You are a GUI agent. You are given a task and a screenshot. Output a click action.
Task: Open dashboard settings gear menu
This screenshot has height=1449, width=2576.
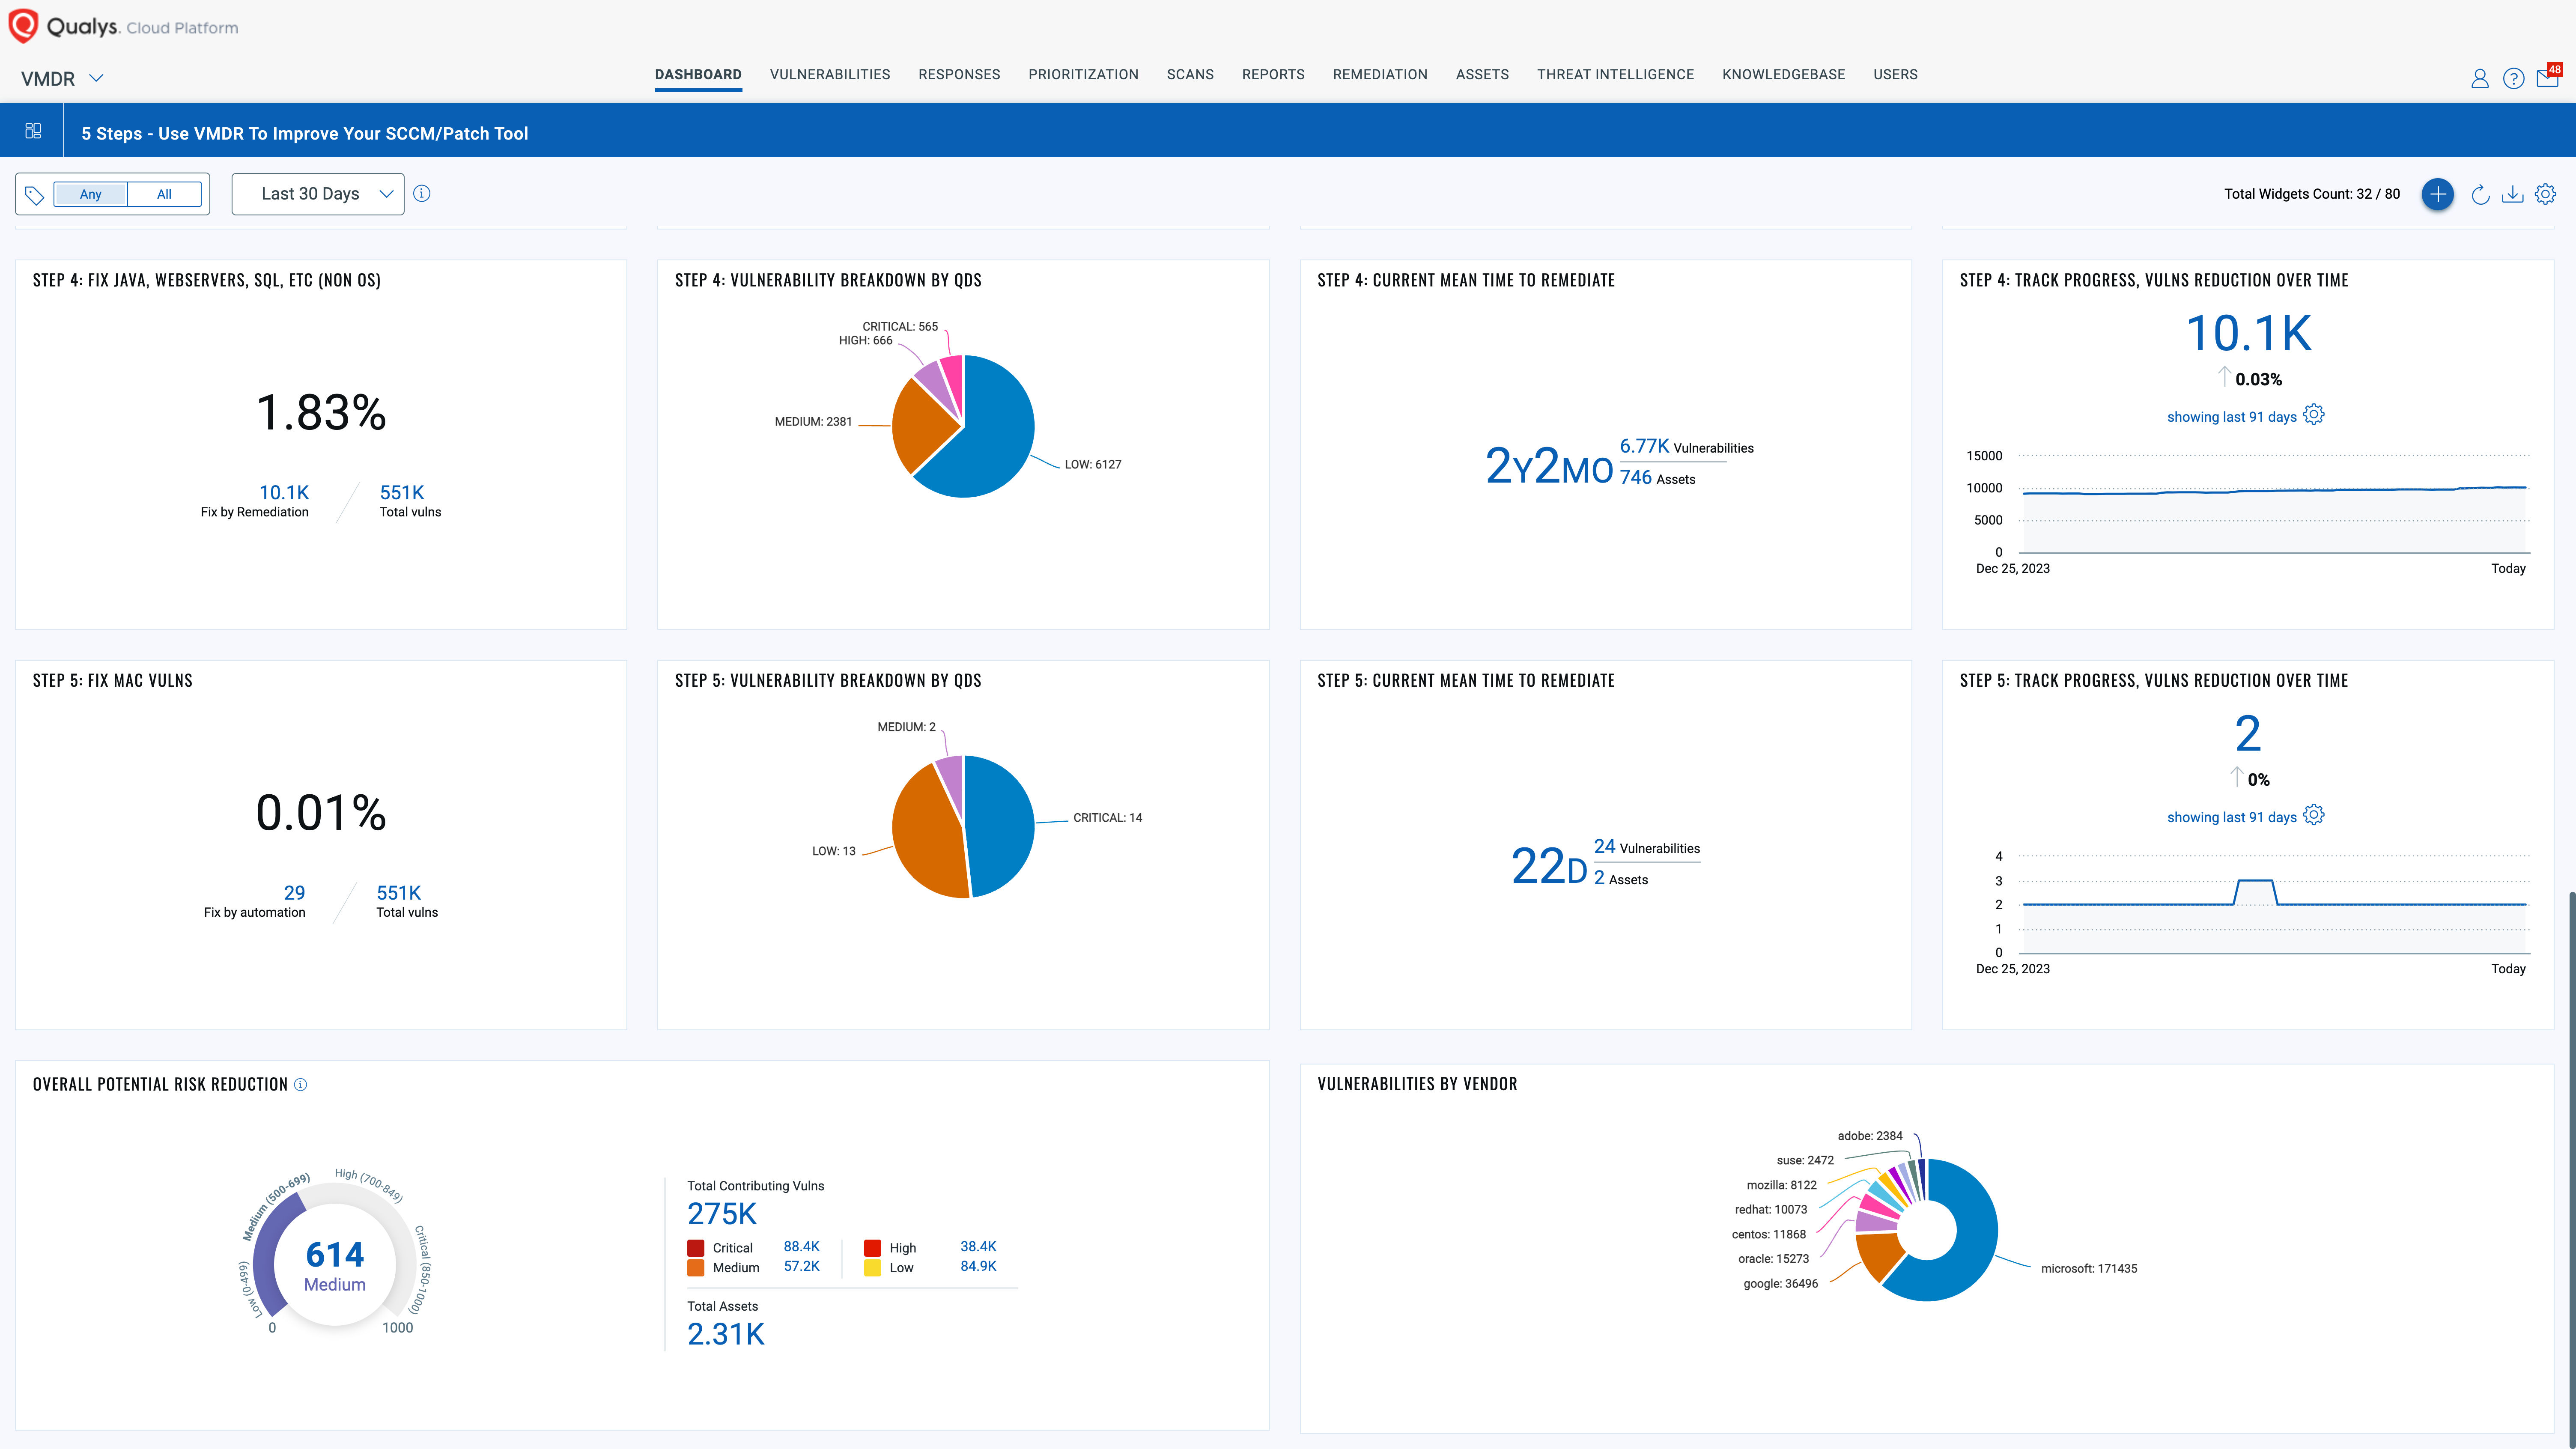click(x=2545, y=194)
